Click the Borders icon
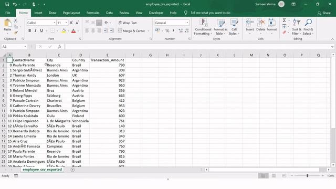 click(x=52, y=30)
